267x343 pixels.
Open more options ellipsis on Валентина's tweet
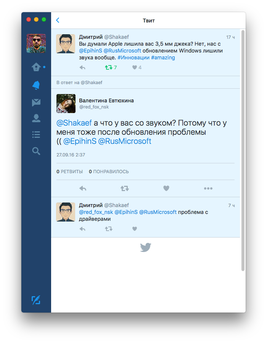pyautogui.click(x=208, y=188)
